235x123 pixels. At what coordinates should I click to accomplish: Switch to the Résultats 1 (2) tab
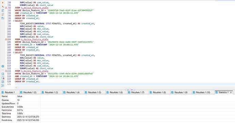tap(30, 92)
